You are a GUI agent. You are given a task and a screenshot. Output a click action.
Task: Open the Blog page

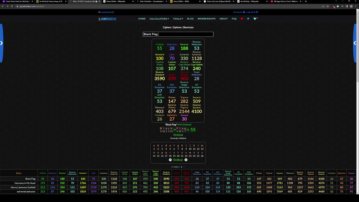point(190,19)
